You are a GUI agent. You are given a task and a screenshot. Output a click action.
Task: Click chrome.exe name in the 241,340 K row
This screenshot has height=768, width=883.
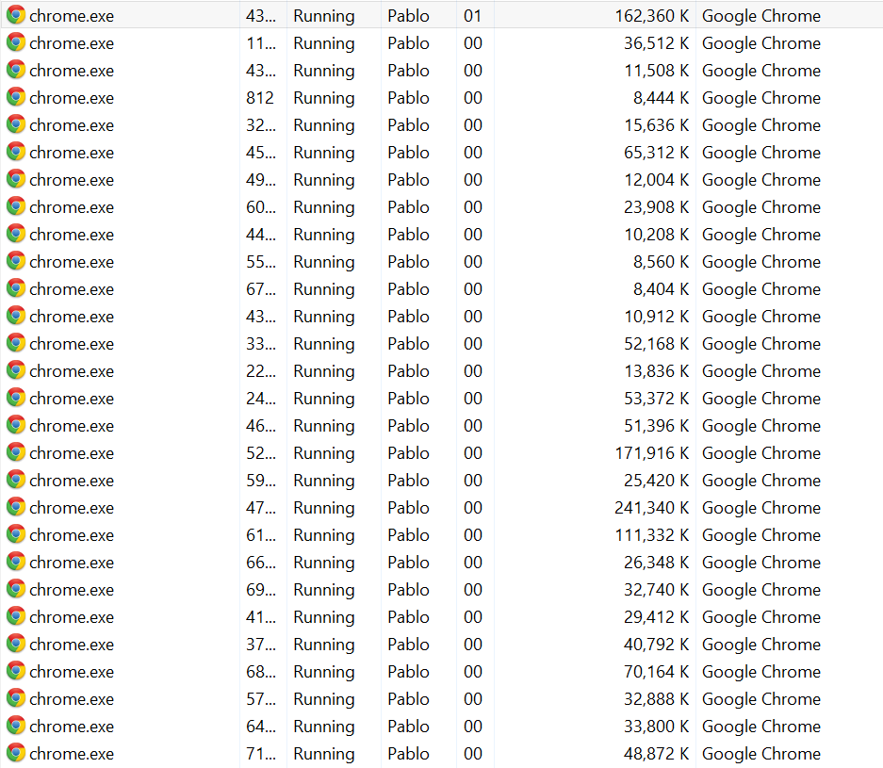click(x=72, y=508)
